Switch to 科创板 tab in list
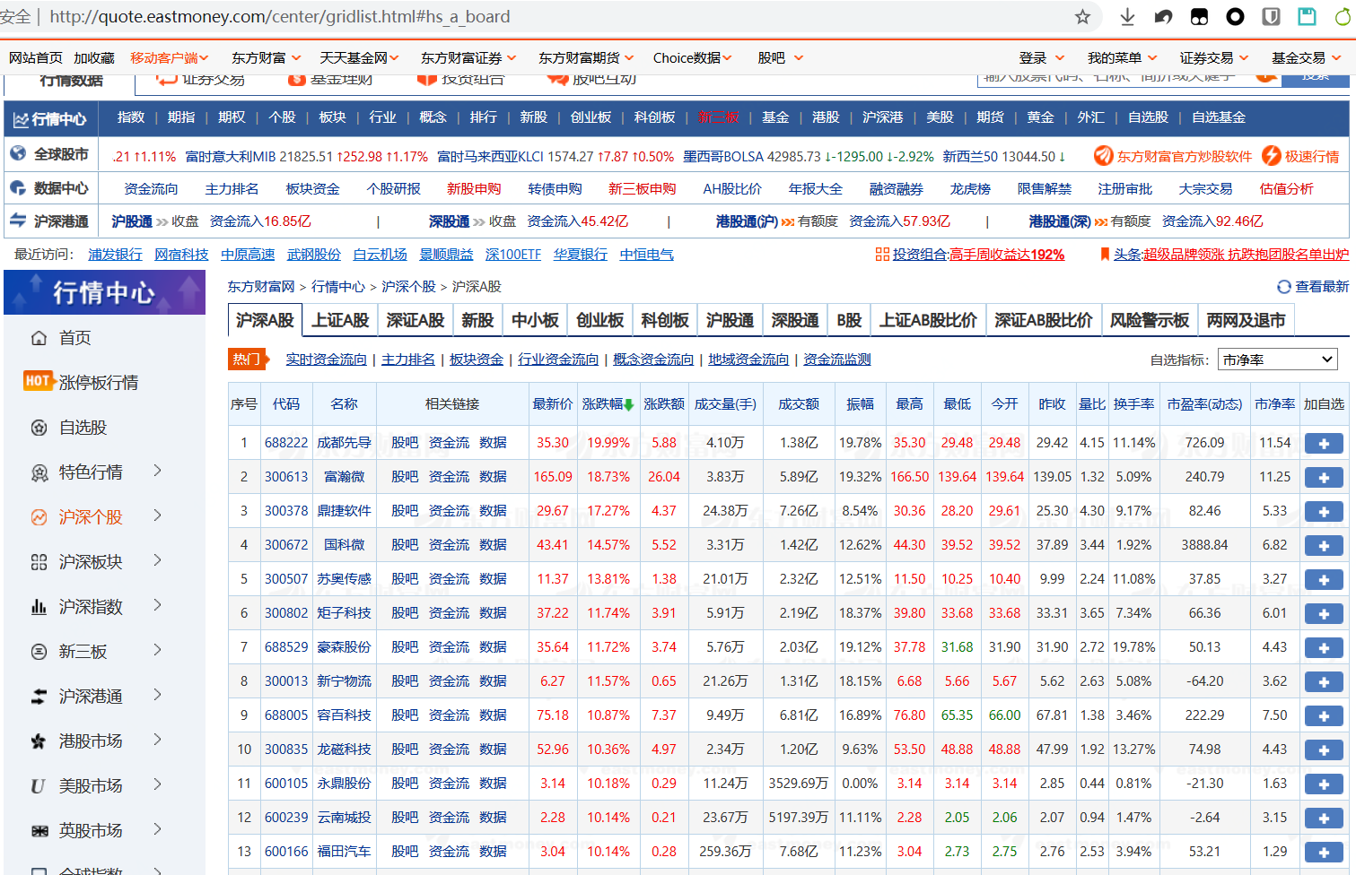 click(665, 320)
